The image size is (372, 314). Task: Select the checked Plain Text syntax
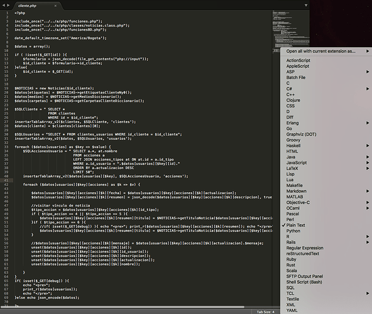click(x=326, y=225)
